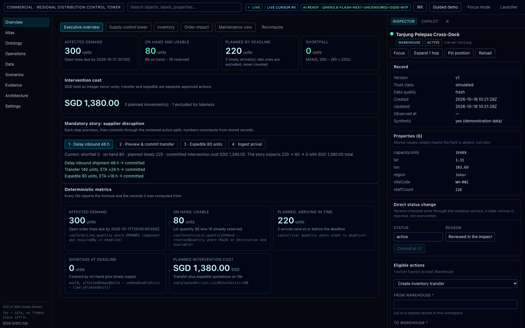The width and height of the screenshot is (525, 328).
Task: Click the Recompute button
Action: (272, 27)
